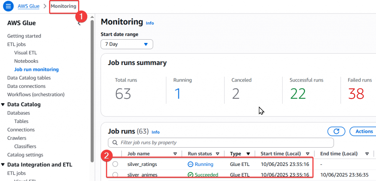Open Tables under Databases
The width and height of the screenshot is (376, 181).
21,121
